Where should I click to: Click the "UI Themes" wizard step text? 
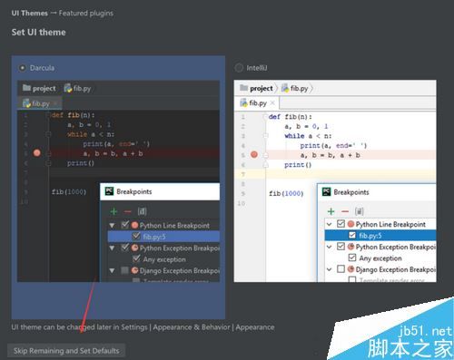pos(30,14)
